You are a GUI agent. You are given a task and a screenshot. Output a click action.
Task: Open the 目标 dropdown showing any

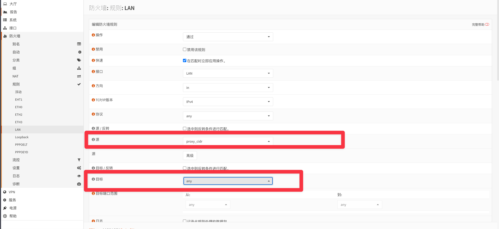tap(228, 181)
